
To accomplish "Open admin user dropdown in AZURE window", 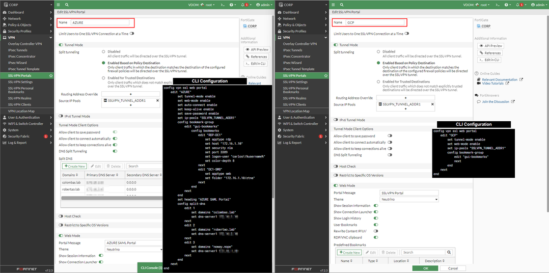I will pos(264,5).
